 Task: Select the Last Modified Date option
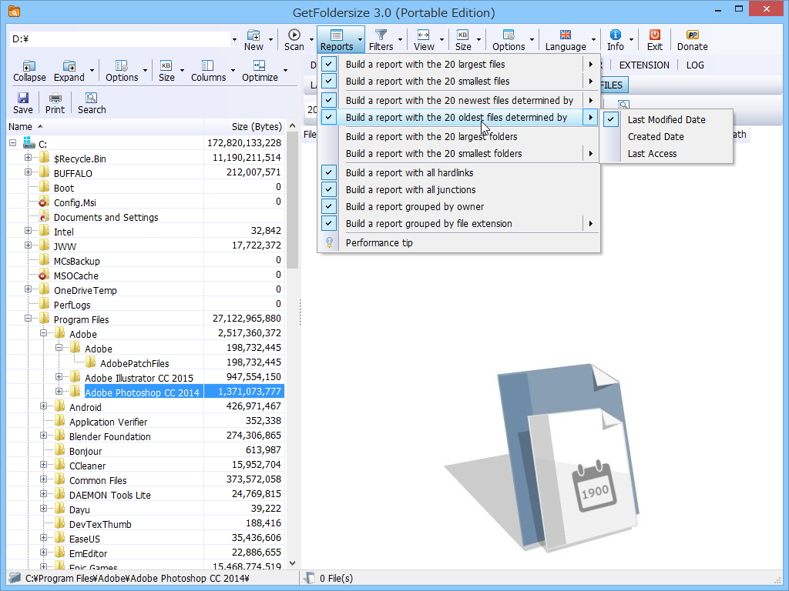point(666,119)
